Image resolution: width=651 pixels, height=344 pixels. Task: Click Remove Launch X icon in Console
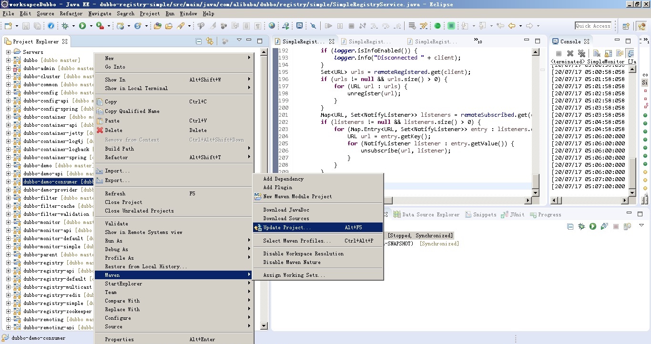(x=570, y=53)
